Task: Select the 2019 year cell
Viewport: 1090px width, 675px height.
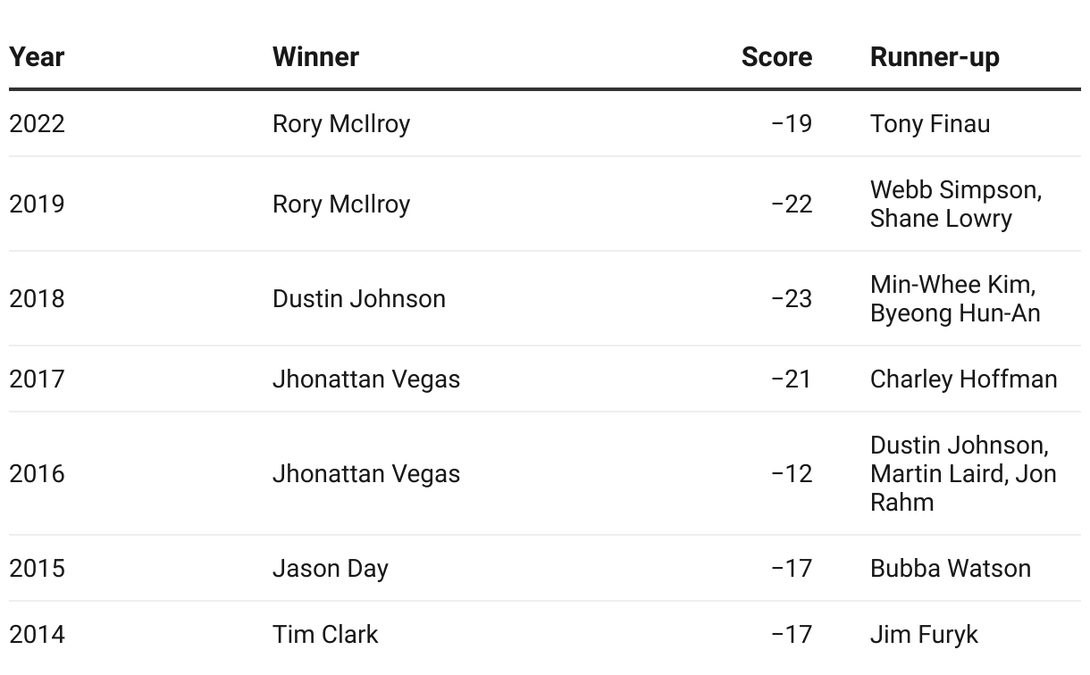Action: [38, 204]
